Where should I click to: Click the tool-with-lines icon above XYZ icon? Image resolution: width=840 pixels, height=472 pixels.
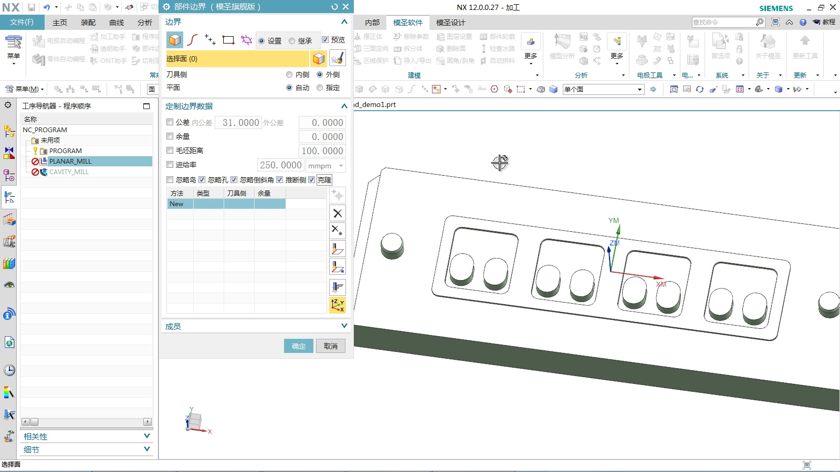tap(338, 287)
